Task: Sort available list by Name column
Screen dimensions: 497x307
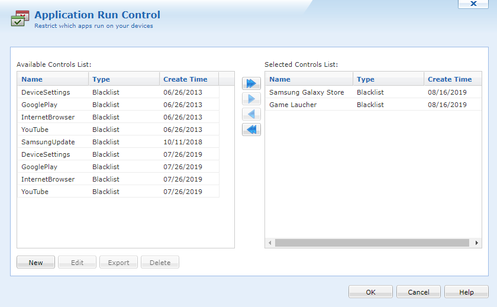Action: coord(53,79)
